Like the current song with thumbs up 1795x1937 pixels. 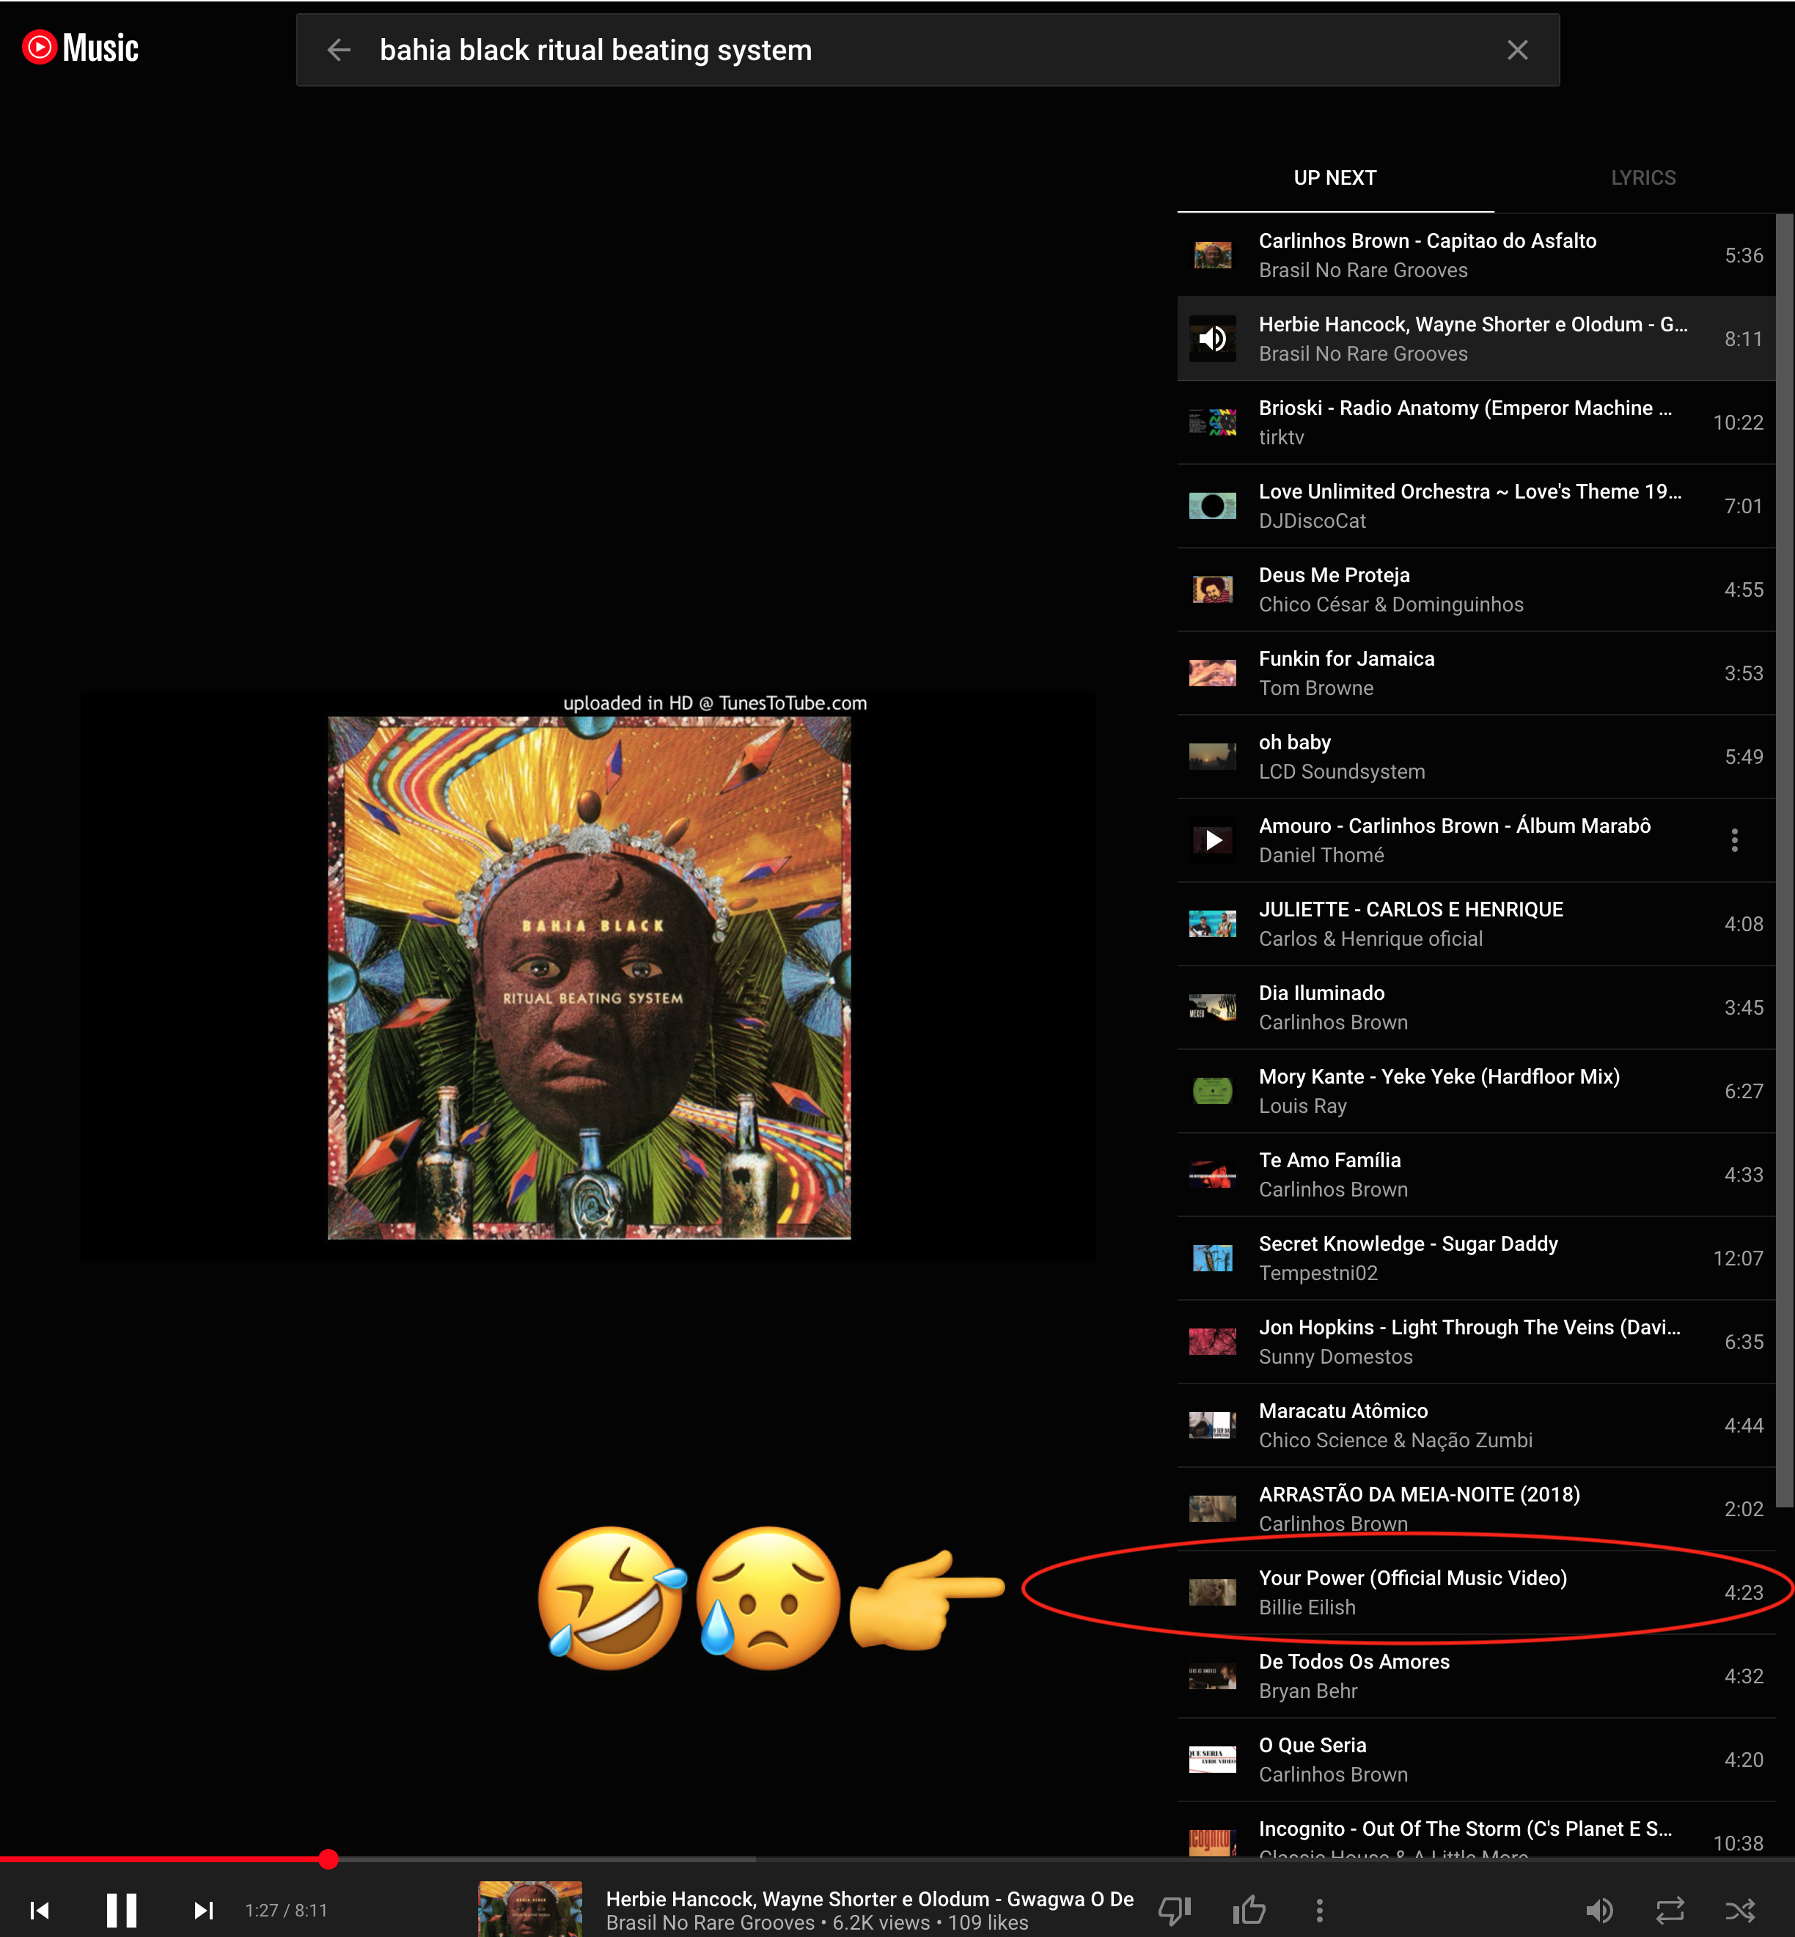point(1249,1910)
